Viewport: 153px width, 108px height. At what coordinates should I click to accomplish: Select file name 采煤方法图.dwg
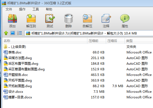pos(20,58)
